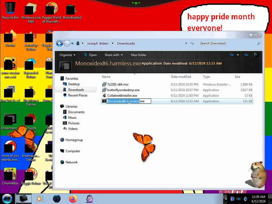
Task: Click the search magnifier icon
Action: [x=259, y=43]
